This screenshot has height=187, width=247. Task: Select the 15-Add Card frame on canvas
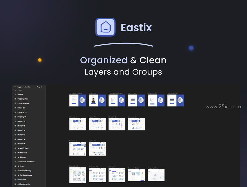(x=156, y=101)
